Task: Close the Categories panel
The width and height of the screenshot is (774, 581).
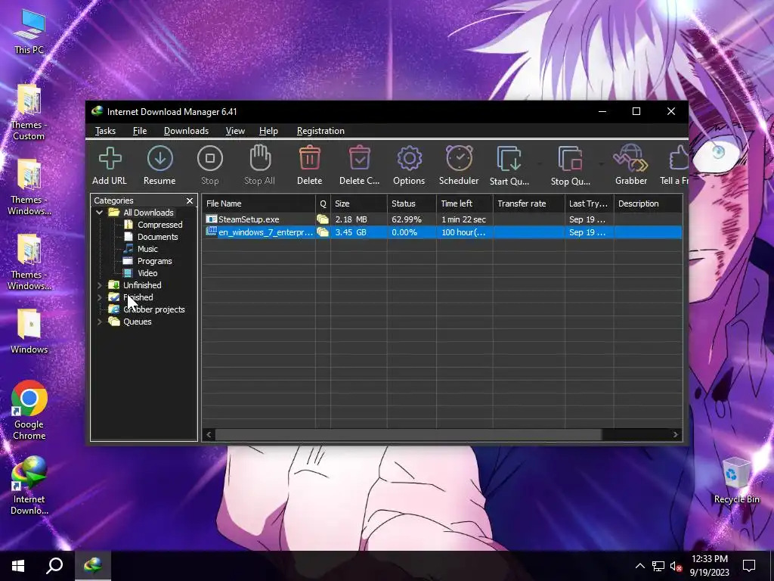Action: click(190, 200)
